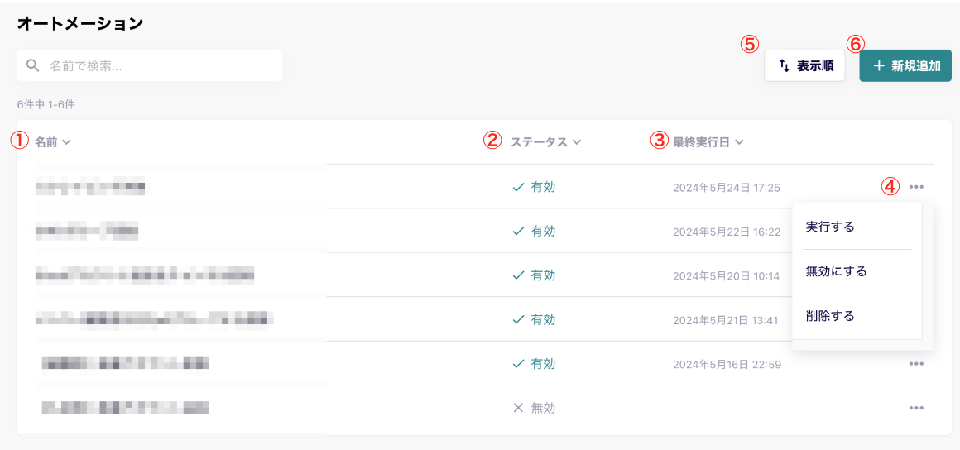Click the checkmark icon in the 2024年5月22日 row
The image size is (960, 450).
[x=518, y=232]
